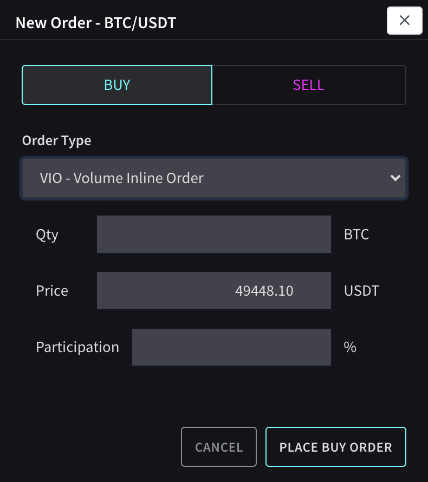Click the USDT currency label
Screen dimensions: 428x482
[x=361, y=291]
